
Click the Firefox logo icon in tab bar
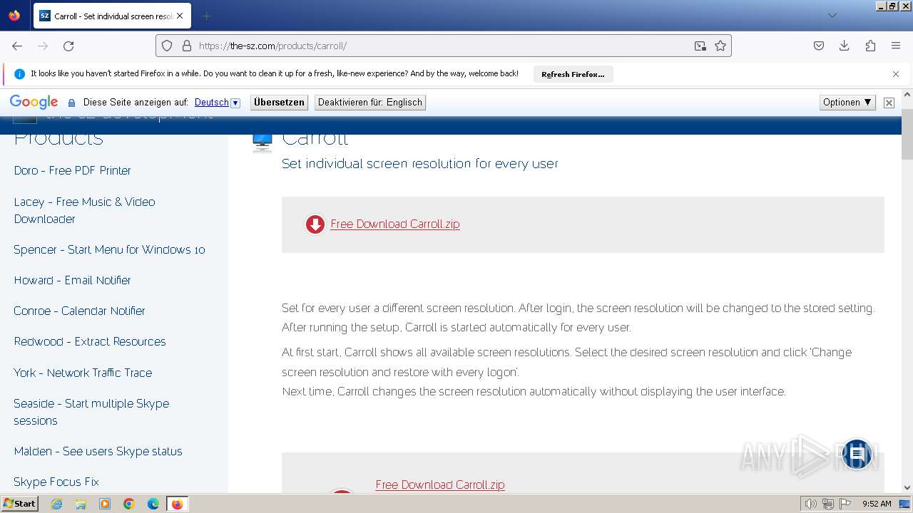pos(14,16)
